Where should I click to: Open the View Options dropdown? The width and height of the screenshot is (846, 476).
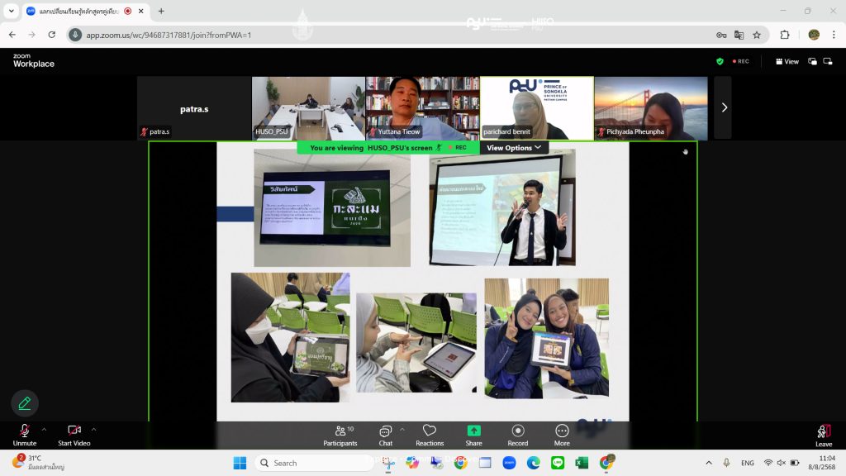point(513,148)
